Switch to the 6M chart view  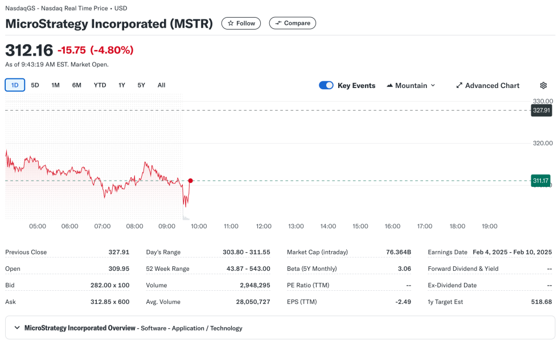pos(76,85)
